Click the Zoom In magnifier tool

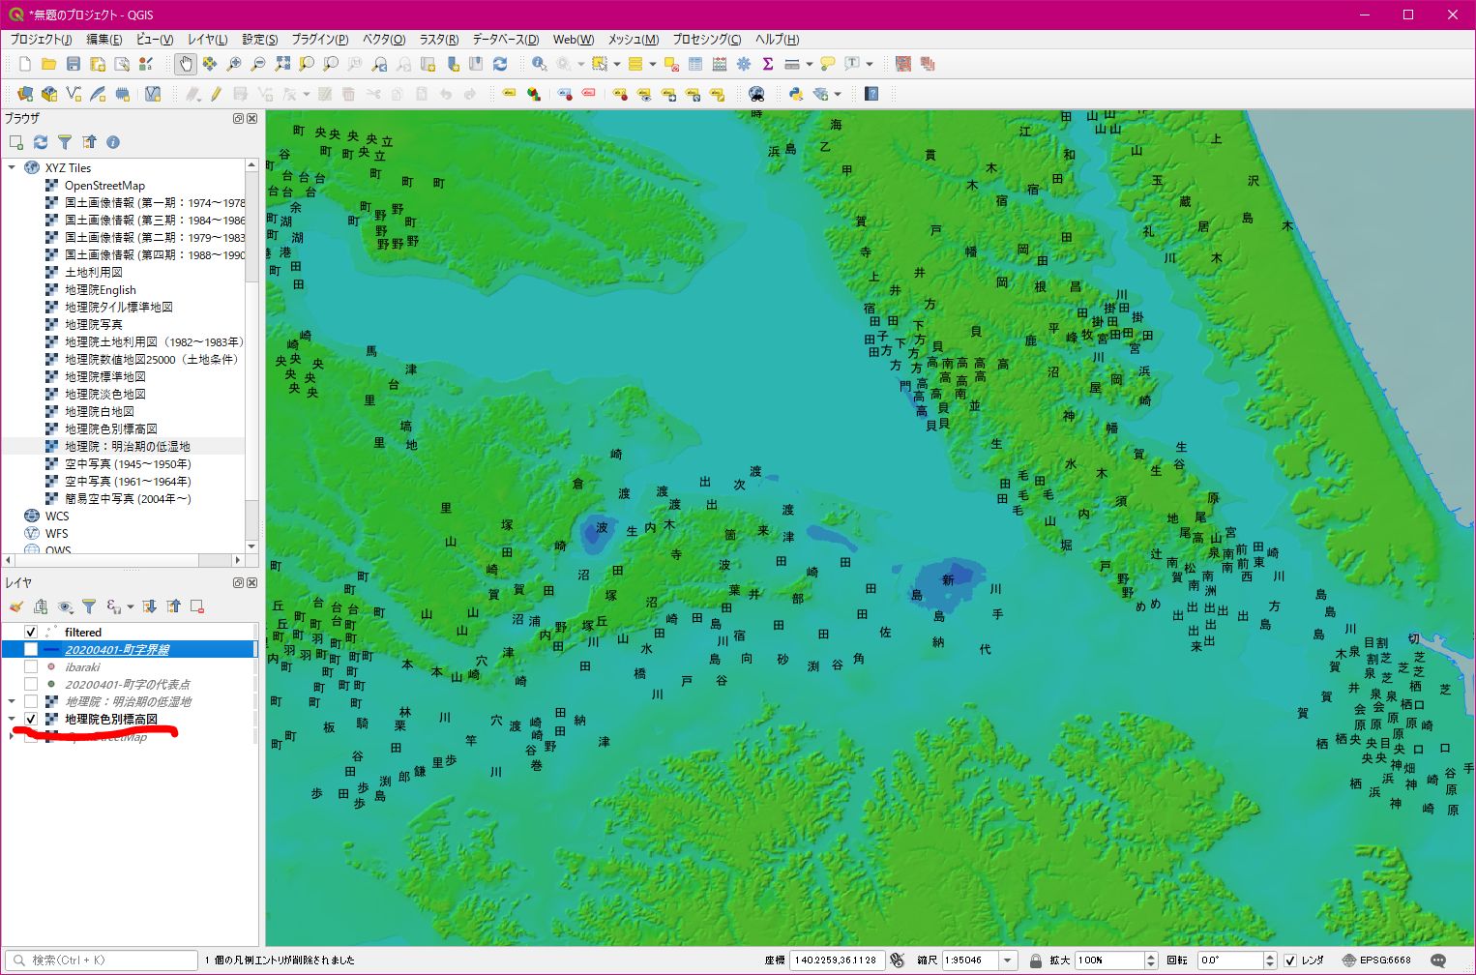click(x=234, y=64)
